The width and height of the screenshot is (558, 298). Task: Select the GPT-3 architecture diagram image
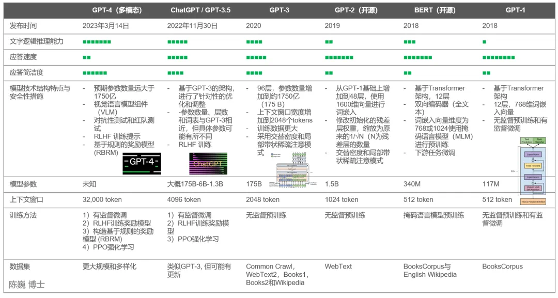tap(293, 170)
